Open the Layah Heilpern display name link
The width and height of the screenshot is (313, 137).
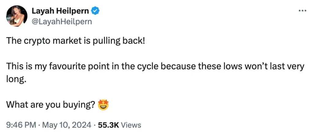tap(60, 11)
